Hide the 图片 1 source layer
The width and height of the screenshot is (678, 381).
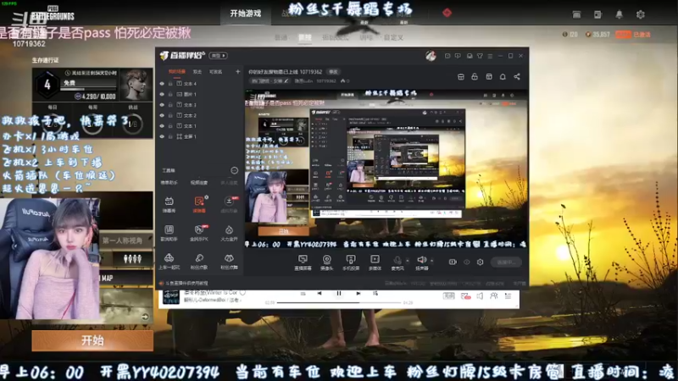(x=162, y=94)
